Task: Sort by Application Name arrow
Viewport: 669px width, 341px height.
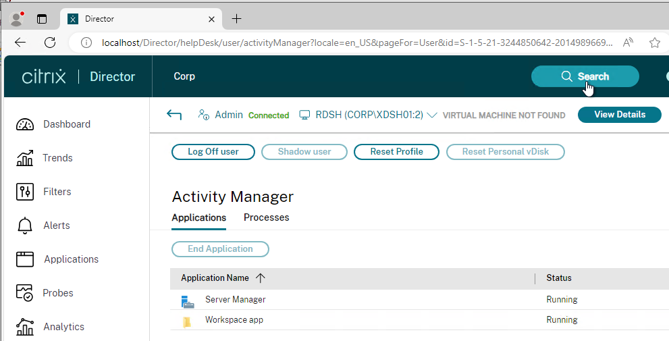Action: (x=261, y=278)
